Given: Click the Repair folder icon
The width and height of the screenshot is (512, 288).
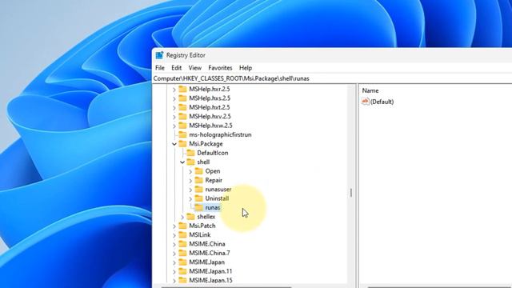Looking at the screenshot, I should tap(199, 180).
